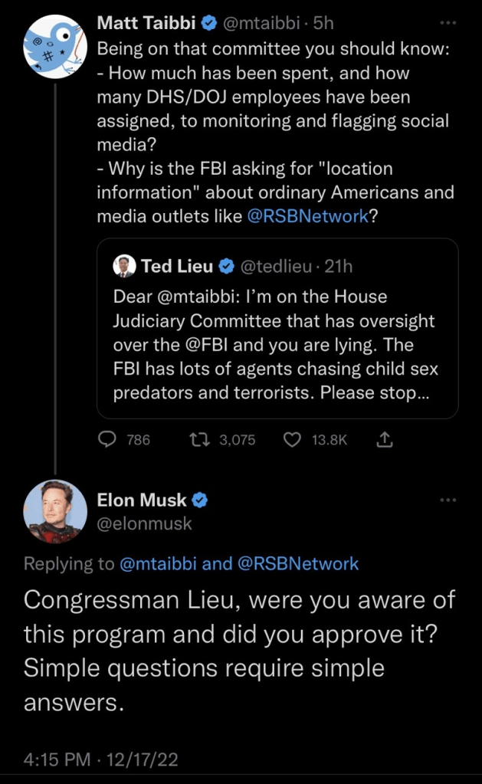Tap the share upload icon
This screenshot has width=482, height=784.
386,439
